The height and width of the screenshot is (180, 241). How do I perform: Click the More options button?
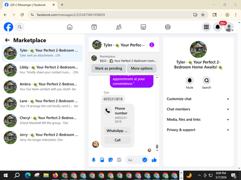[142, 68]
